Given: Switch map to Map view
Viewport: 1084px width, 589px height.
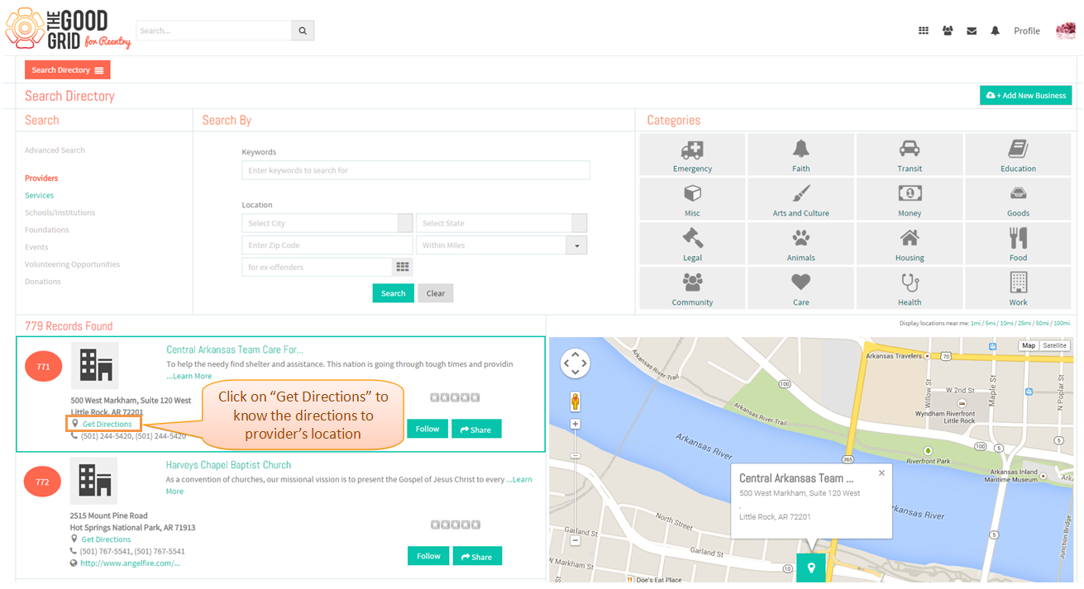Looking at the screenshot, I should [1028, 345].
